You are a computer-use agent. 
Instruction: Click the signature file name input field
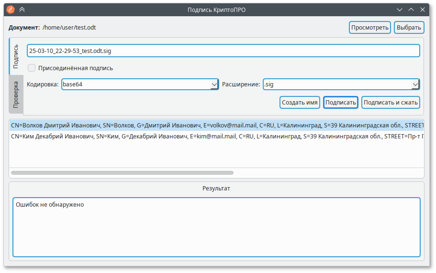point(223,51)
